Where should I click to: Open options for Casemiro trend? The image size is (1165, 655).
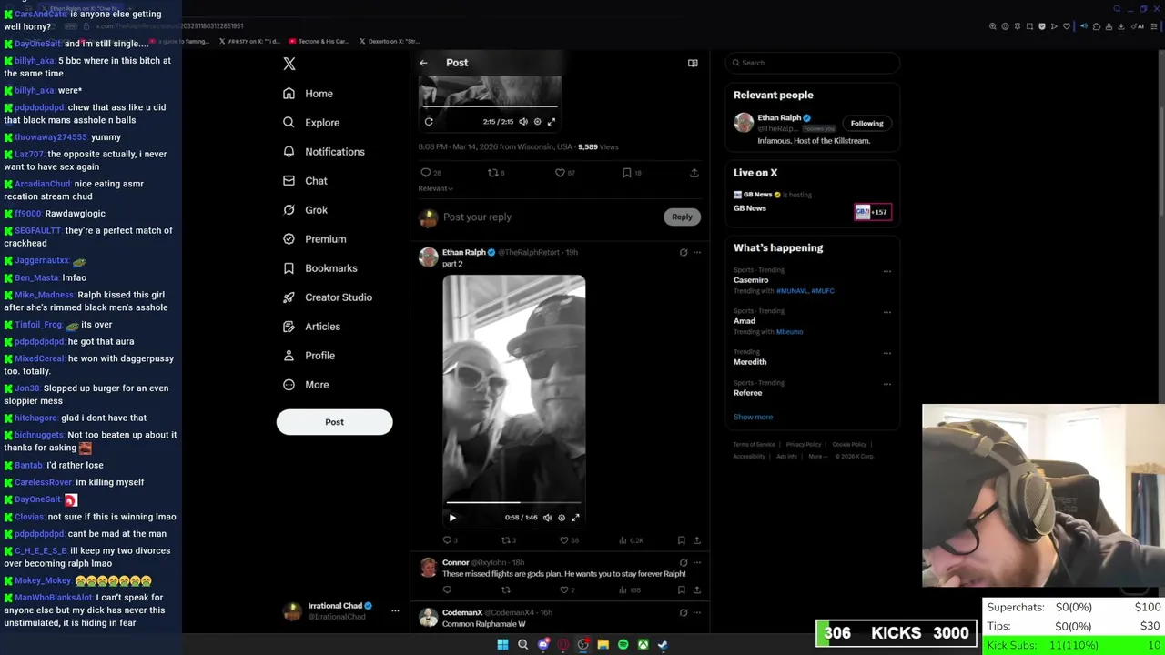pyautogui.click(x=887, y=271)
